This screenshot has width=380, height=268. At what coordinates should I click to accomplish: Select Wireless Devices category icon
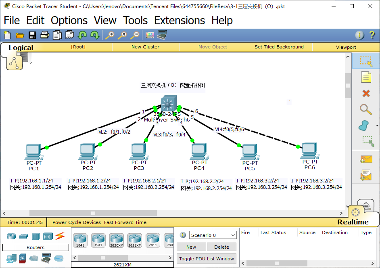coord(48,236)
